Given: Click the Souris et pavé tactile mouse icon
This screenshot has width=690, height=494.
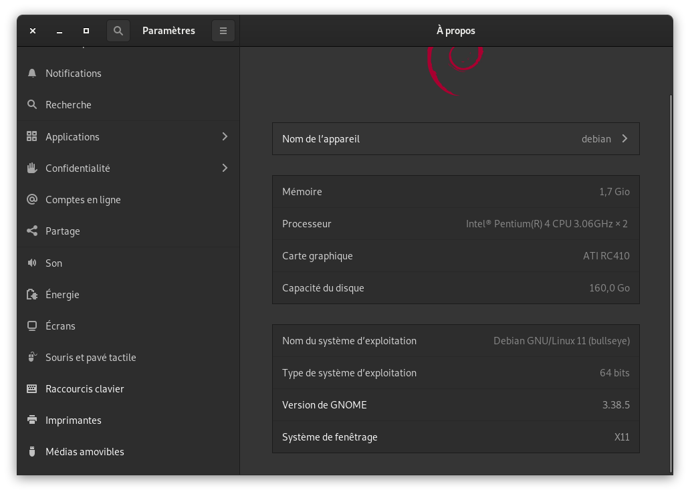Looking at the screenshot, I should (31, 357).
